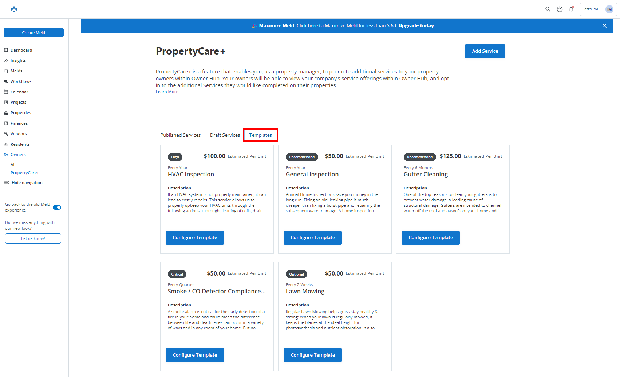Go to Insights in the sidebar

[18, 60]
